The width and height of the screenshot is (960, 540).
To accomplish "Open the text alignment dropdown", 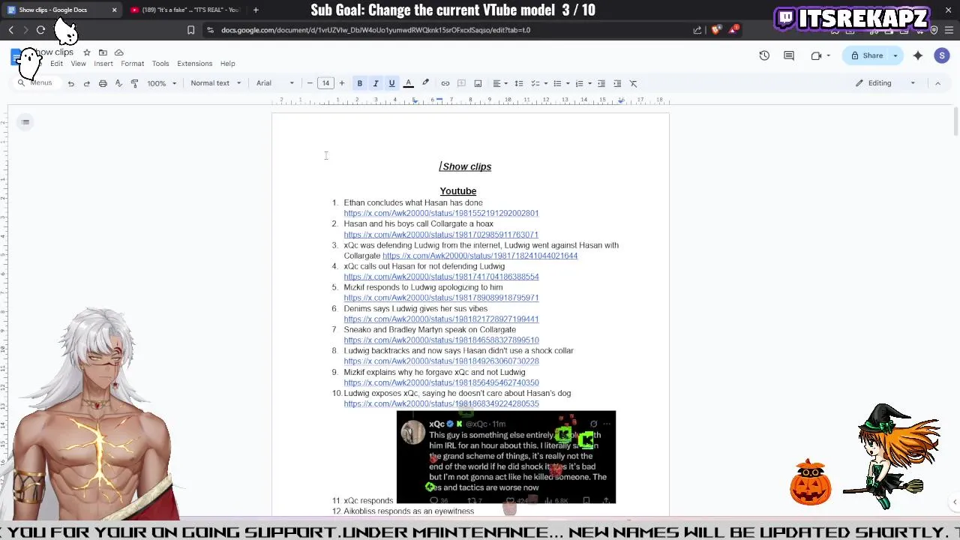I will click(x=499, y=83).
